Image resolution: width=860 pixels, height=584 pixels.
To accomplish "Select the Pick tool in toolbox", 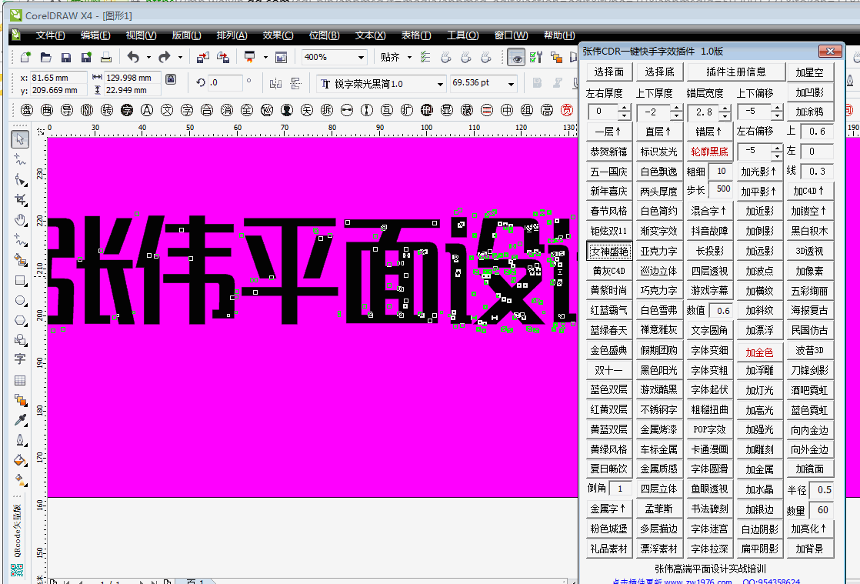I will pos(20,138).
